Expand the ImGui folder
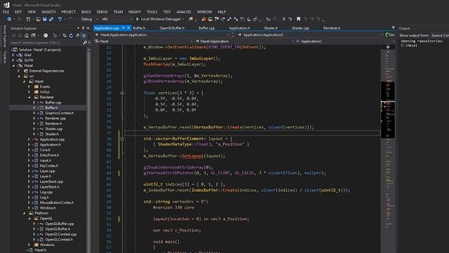The image size is (449, 253). pyautogui.click(x=29, y=92)
